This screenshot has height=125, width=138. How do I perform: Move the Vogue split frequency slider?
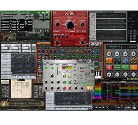(x=67, y=70)
